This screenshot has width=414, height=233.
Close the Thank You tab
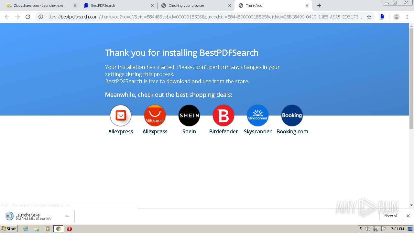pyautogui.click(x=307, y=6)
